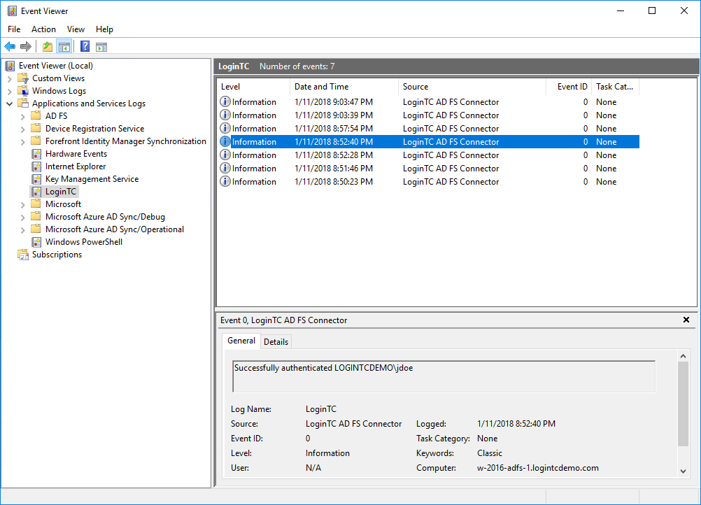Select the Windows PowerShell log
The image size is (701, 505).
[x=83, y=242]
